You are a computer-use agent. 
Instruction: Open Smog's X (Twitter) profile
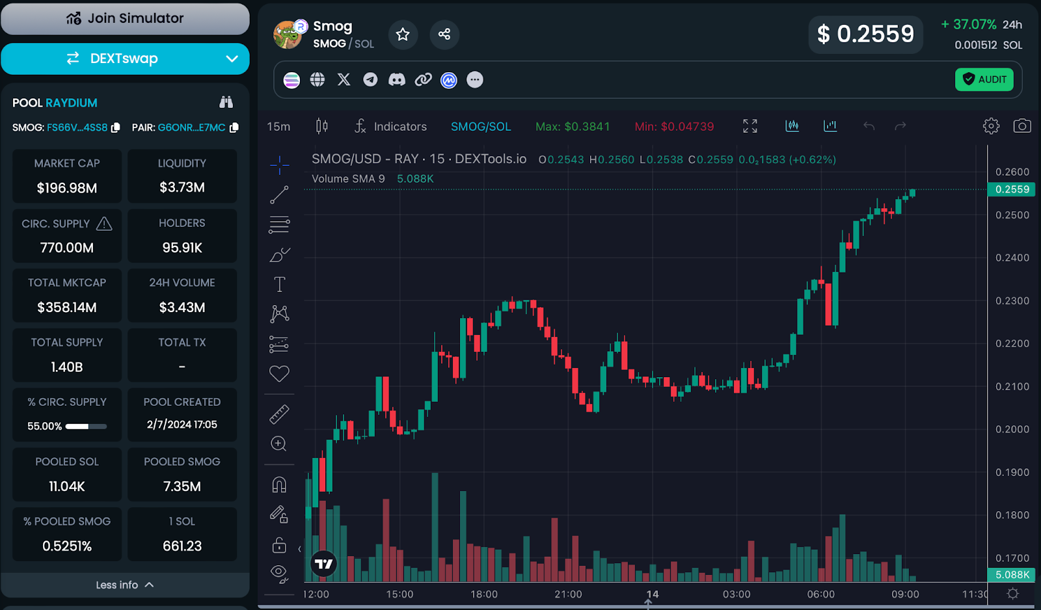coord(344,79)
